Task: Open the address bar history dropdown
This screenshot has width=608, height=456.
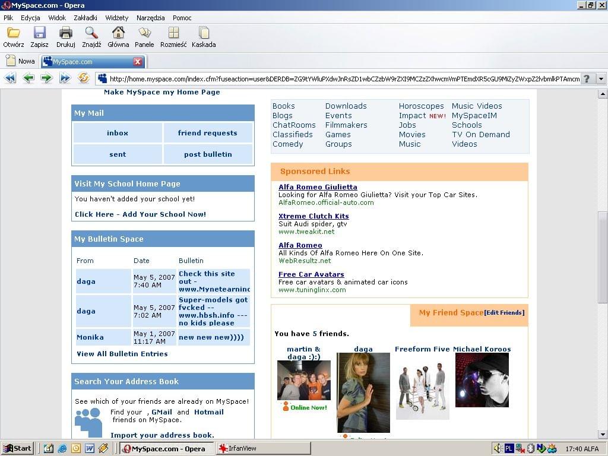Action: coord(601,79)
